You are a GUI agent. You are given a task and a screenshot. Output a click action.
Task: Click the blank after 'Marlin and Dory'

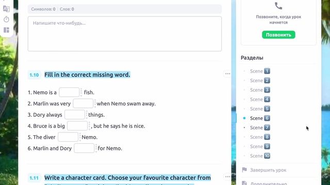click(84, 149)
